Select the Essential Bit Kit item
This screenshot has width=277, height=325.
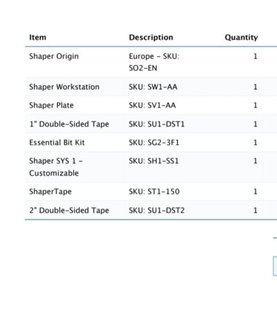[x=57, y=142]
